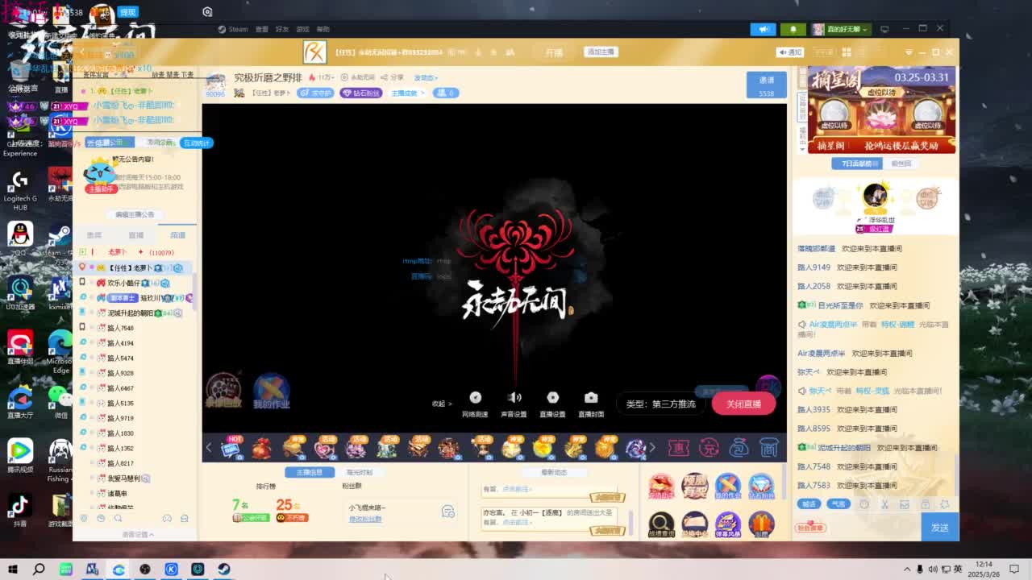This screenshot has height=580, width=1032.
Task: Open the 7日贡献榜 tab
Action: 857,164
